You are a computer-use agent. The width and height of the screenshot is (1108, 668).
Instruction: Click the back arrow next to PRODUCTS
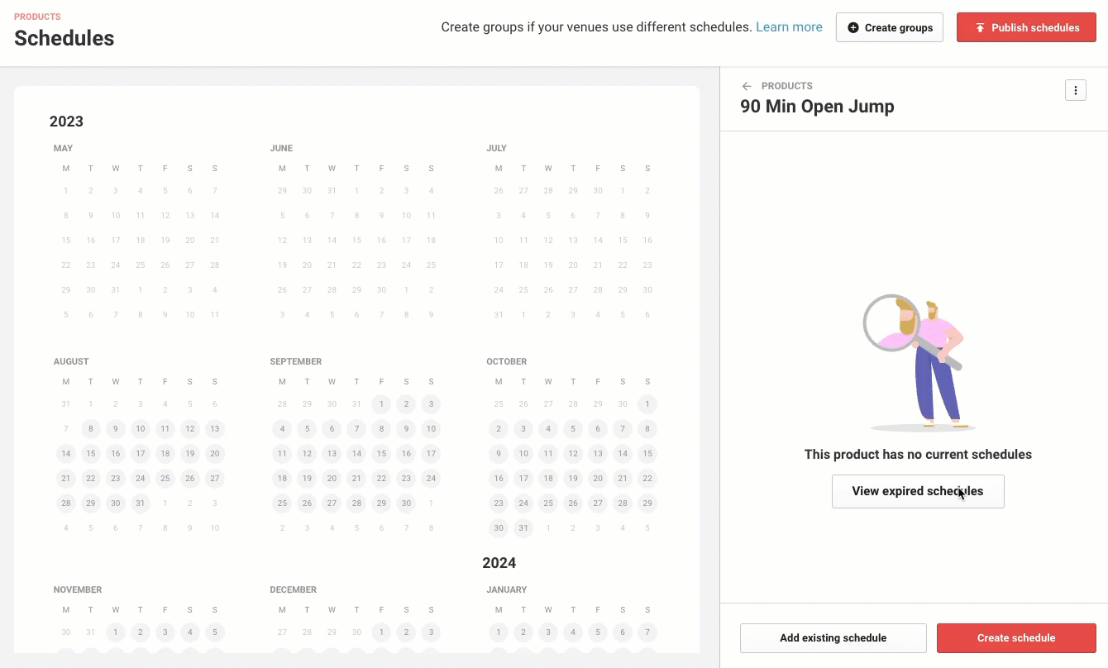(747, 86)
